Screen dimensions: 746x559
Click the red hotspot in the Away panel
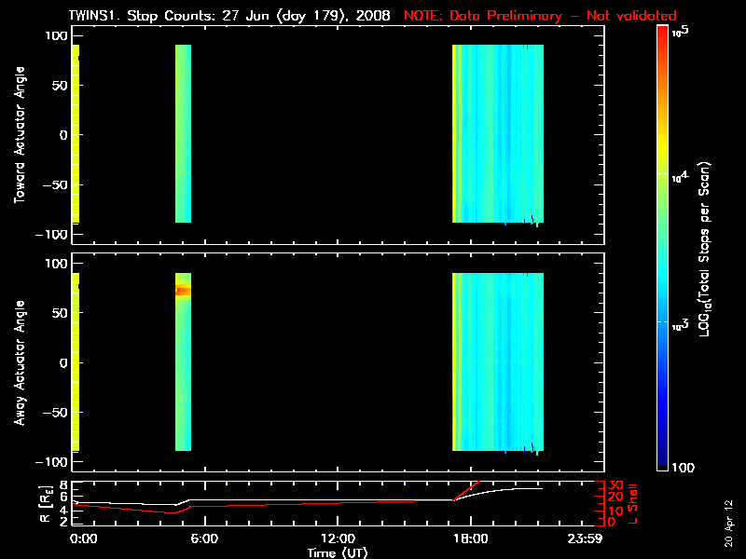point(183,291)
